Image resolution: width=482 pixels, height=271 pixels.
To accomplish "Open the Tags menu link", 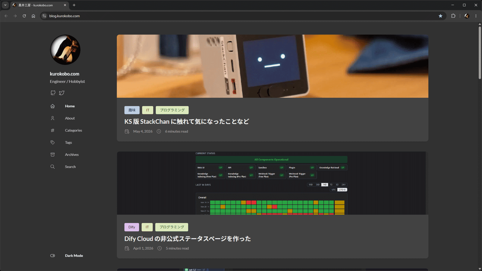I will pyautogui.click(x=68, y=142).
